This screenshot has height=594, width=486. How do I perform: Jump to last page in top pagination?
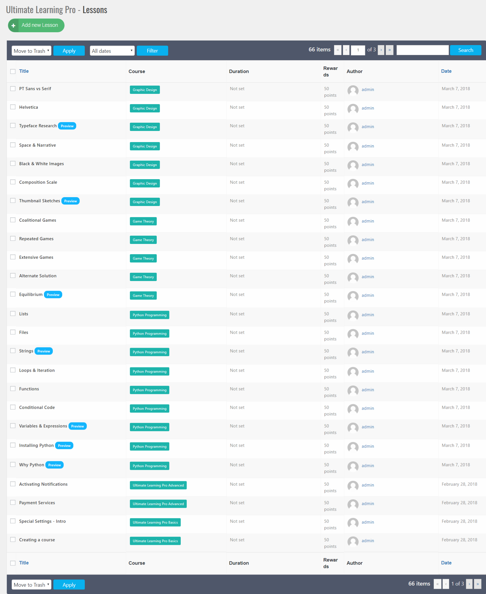(389, 50)
